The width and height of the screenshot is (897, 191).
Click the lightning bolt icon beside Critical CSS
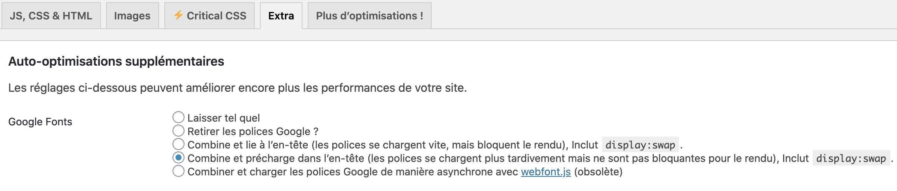179,15
